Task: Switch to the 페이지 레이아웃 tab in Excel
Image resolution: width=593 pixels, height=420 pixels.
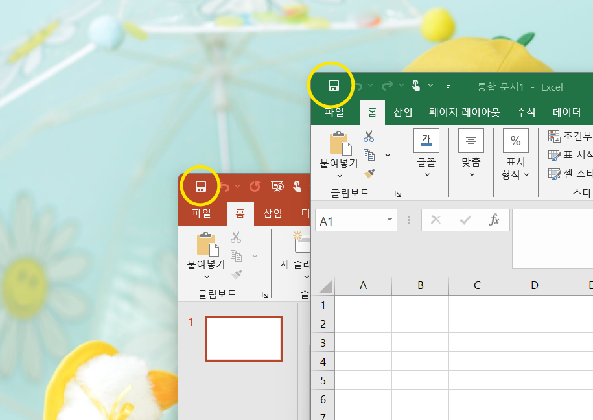Action: point(464,112)
